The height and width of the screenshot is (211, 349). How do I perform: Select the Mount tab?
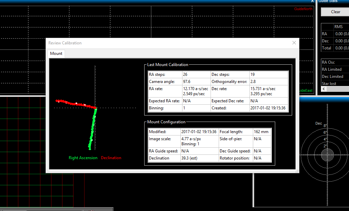(x=56, y=54)
